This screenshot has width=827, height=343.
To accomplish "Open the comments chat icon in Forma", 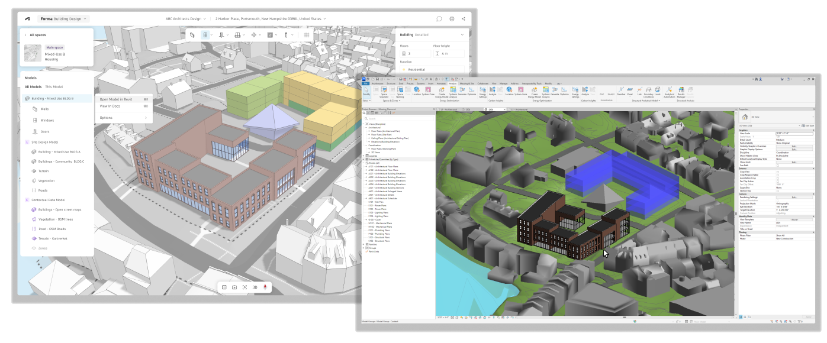I will pos(439,19).
